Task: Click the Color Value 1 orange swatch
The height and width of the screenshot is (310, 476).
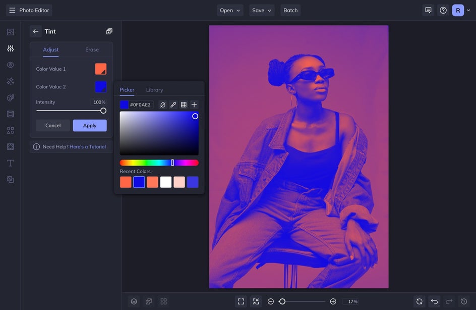Action: (x=101, y=69)
